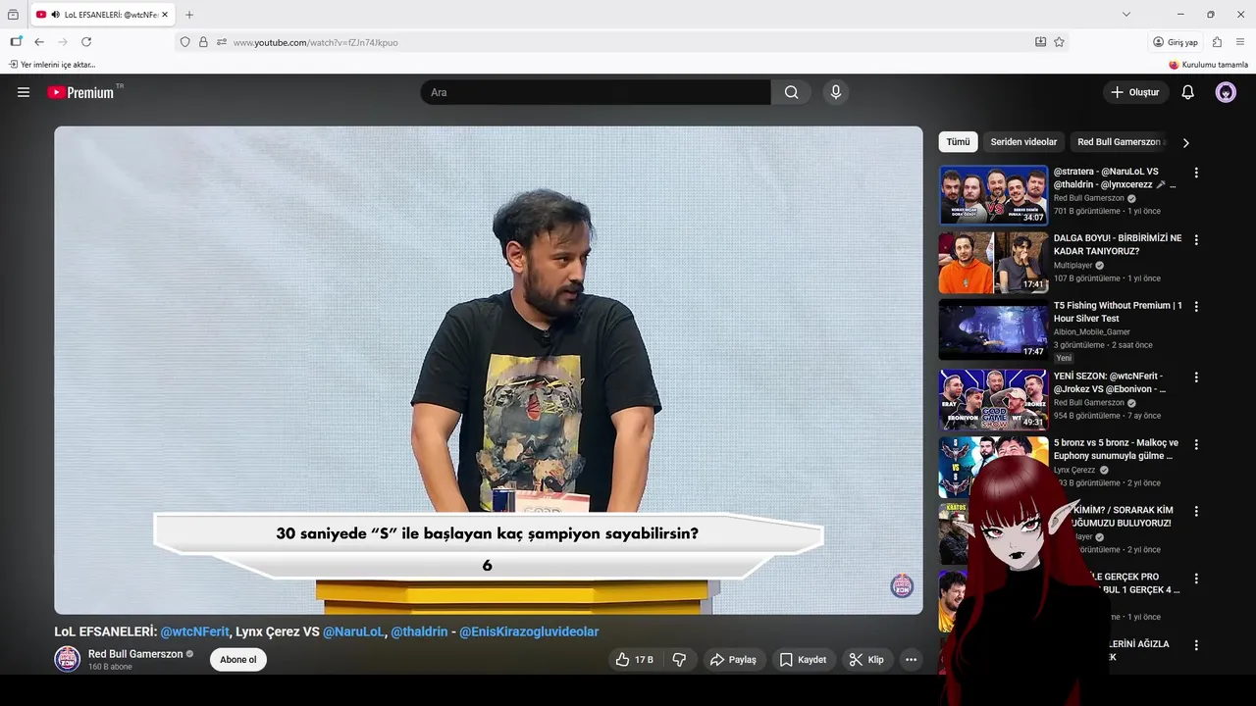Open T5 Fishing Without Premium thumbnail
The width and height of the screenshot is (1256, 706).
coord(993,329)
